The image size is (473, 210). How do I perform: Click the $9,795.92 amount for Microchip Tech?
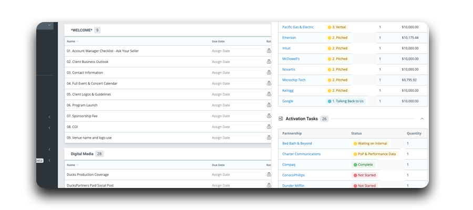[x=409, y=80]
